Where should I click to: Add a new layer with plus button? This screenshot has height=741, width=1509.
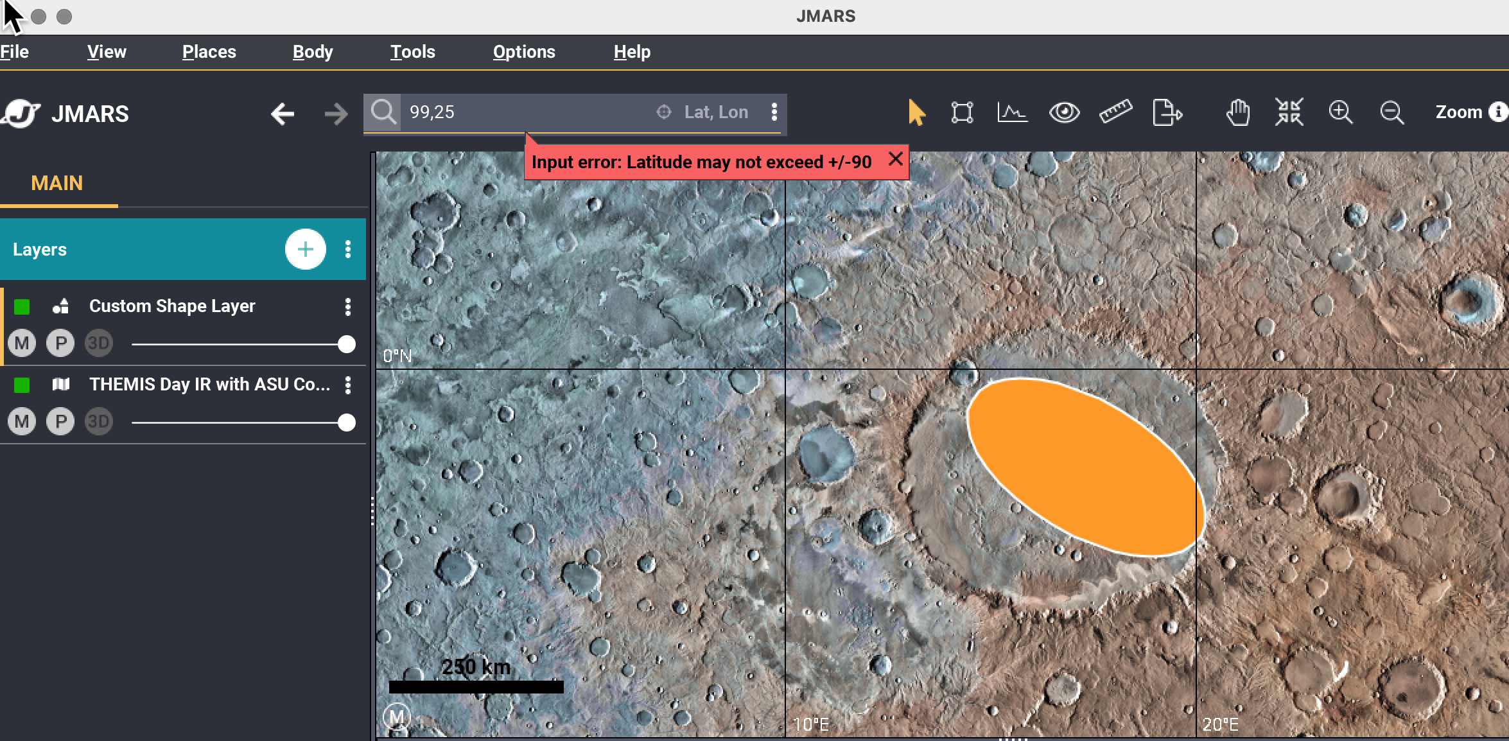[x=305, y=249]
